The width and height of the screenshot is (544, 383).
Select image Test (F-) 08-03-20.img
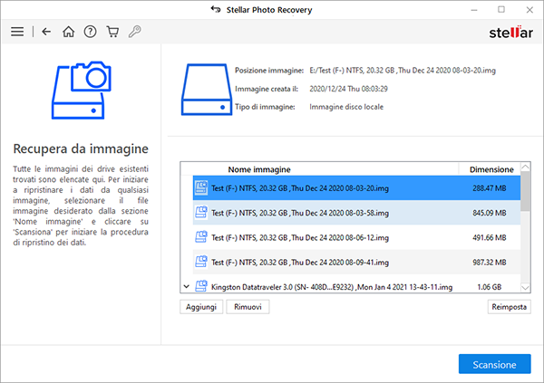tap(299, 188)
